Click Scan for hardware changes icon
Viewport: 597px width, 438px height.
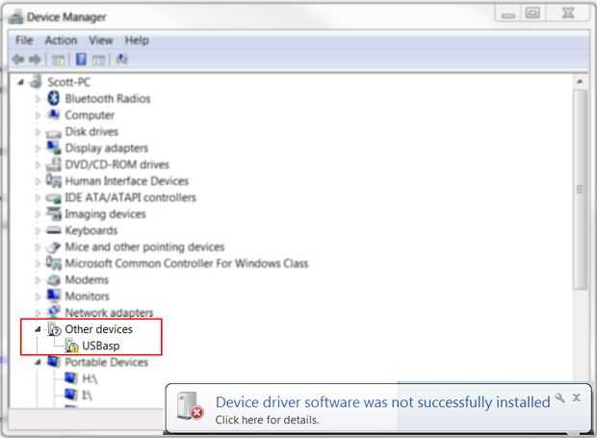pyautogui.click(x=121, y=60)
